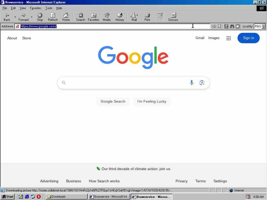Open the Gmail link
This screenshot has width=267, height=200.
click(x=200, y=38)
